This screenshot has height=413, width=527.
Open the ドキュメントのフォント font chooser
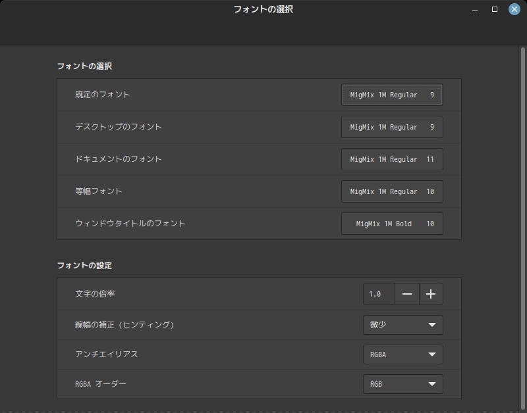pos(392,159)
